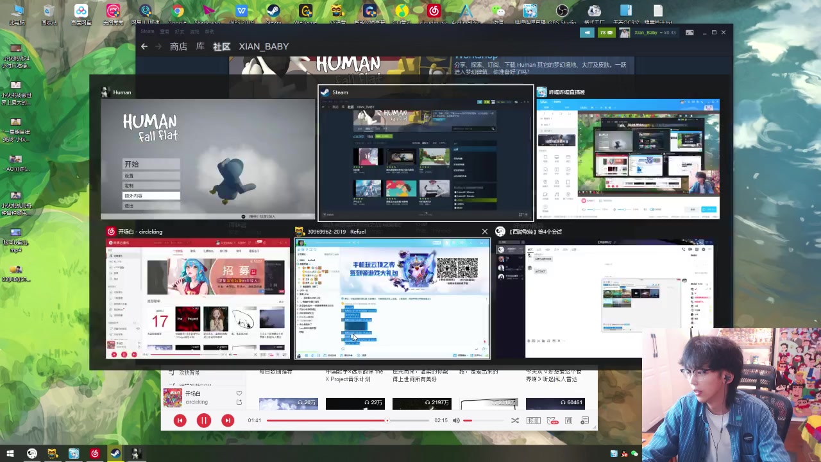Open the 开场白 song title in player
The width and height of the screenshot is (821, 462).
pos(193,393)
